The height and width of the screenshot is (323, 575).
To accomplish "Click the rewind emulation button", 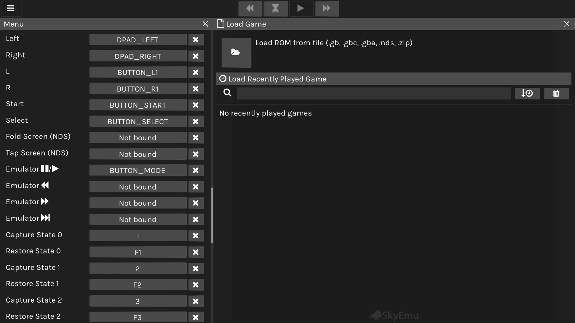I will coord(250,8).
